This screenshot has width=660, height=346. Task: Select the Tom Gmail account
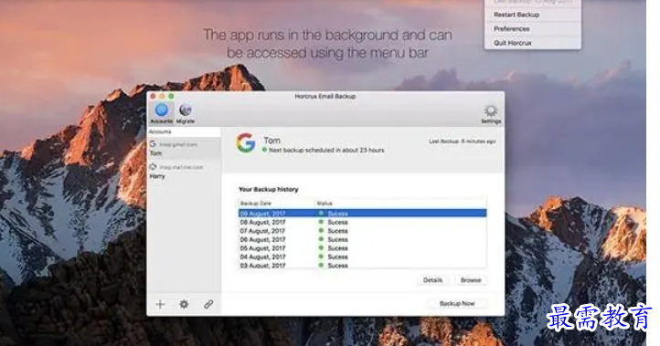184,149
